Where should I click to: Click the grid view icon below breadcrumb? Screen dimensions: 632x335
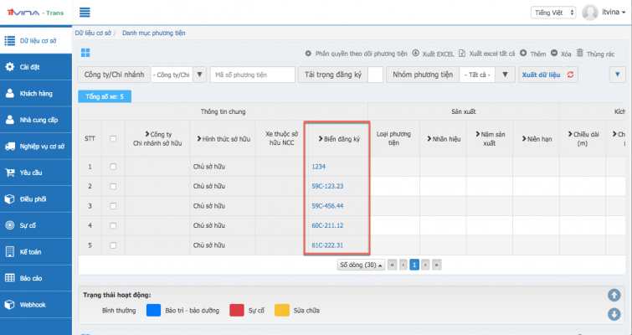(x=85, y=53)
